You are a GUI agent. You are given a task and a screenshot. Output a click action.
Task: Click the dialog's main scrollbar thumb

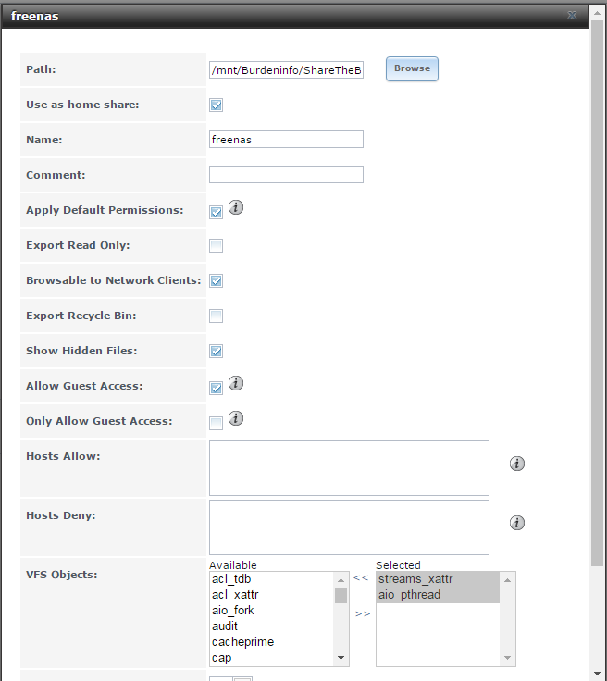[598, 293]
